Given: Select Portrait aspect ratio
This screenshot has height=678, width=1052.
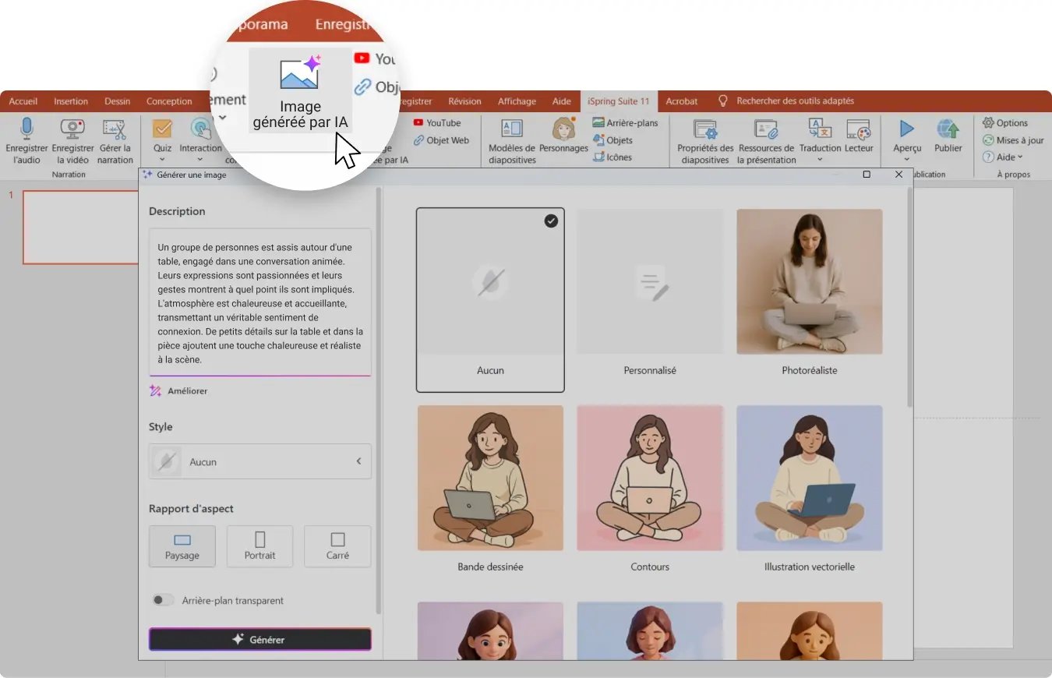Looking at the screenshot, I should (x=259, y=546).
